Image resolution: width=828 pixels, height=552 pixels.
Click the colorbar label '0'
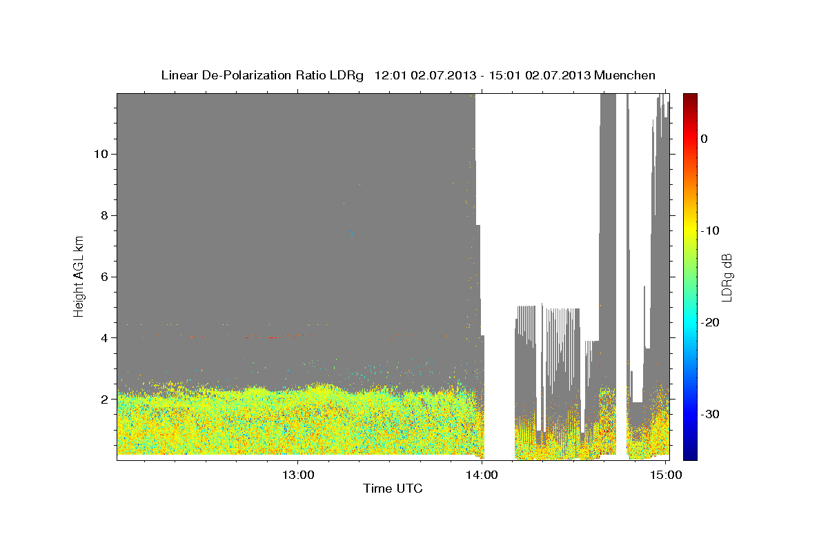point(704,139)
